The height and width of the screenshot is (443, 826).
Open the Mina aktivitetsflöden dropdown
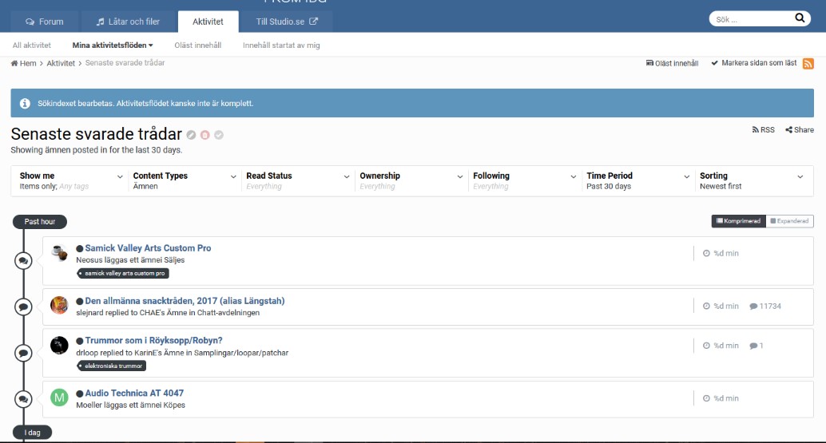point(113,45)
